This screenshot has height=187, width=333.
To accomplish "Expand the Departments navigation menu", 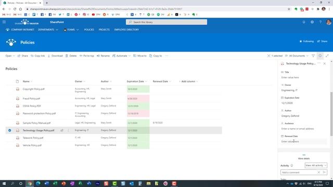I will pyautogui.click(x=48, y=30).
